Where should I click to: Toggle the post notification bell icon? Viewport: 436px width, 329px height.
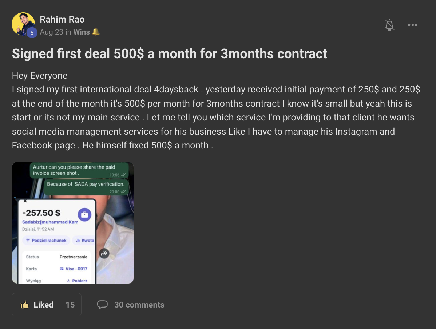click(389, 25)
